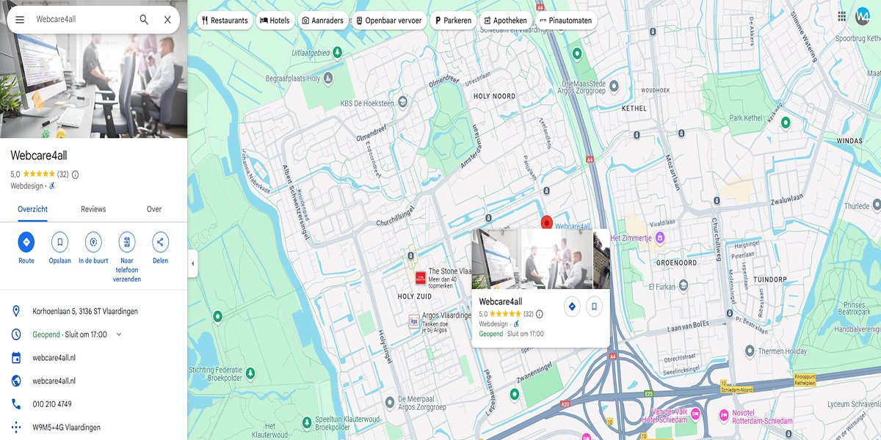Switch to the Overzicht tab
Viewport: 881px width, 440px height.
(x=32, y=209)
